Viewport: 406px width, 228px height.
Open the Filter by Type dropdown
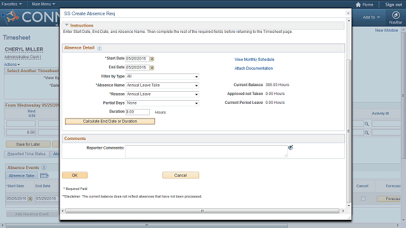click(x=162, y=77)
